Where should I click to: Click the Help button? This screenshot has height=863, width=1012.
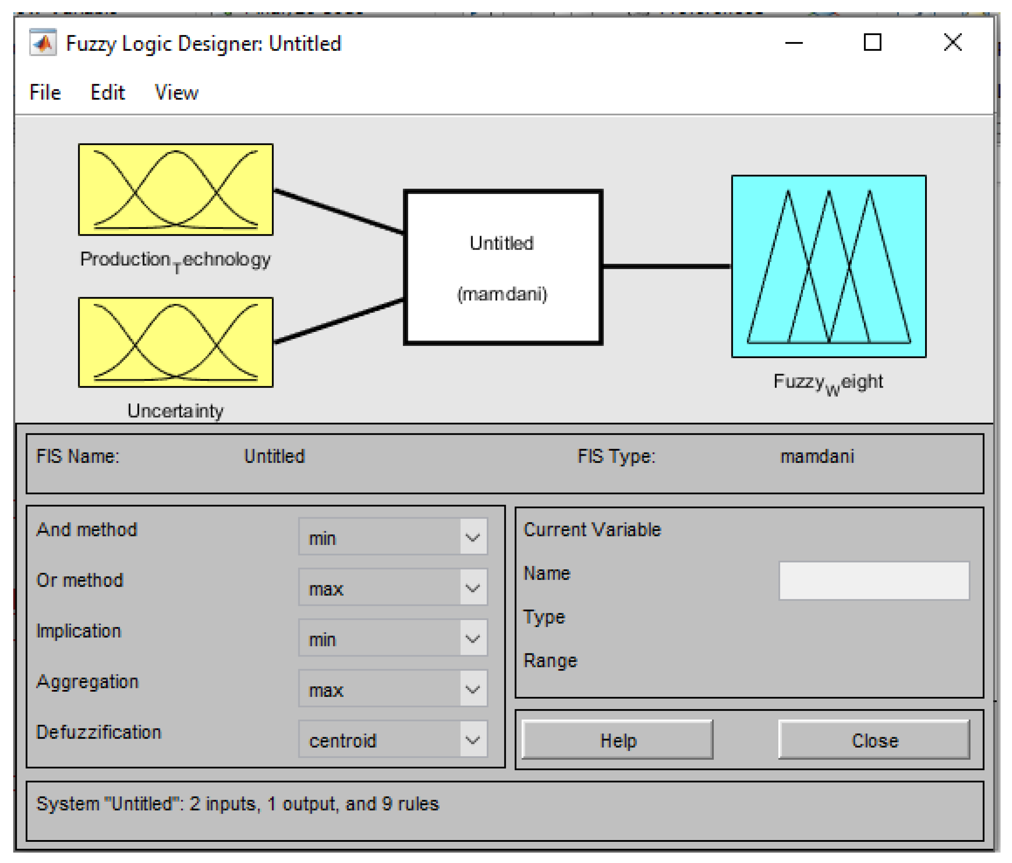(x=617, y=739)
